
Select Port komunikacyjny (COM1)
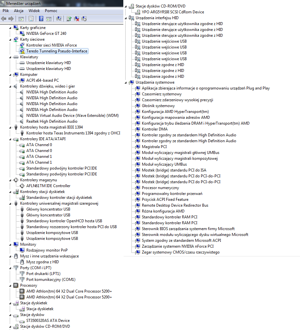[51, 280]
